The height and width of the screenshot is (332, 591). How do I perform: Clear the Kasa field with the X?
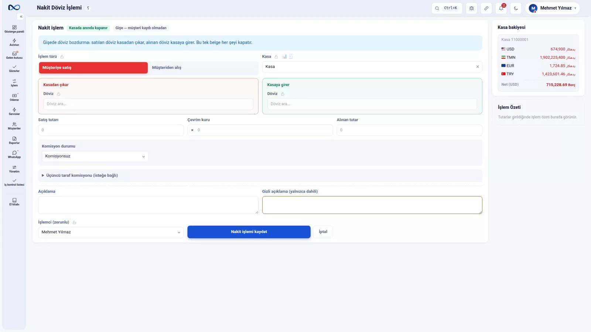coord(477,67)
